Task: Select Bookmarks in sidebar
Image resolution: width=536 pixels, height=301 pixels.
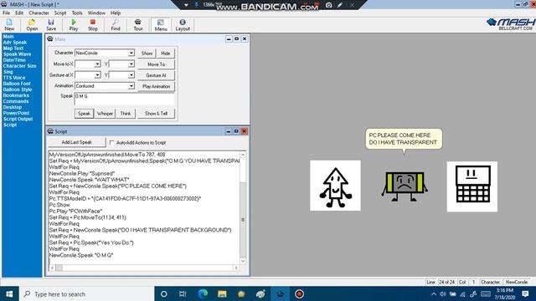Action: coord(16,95)
